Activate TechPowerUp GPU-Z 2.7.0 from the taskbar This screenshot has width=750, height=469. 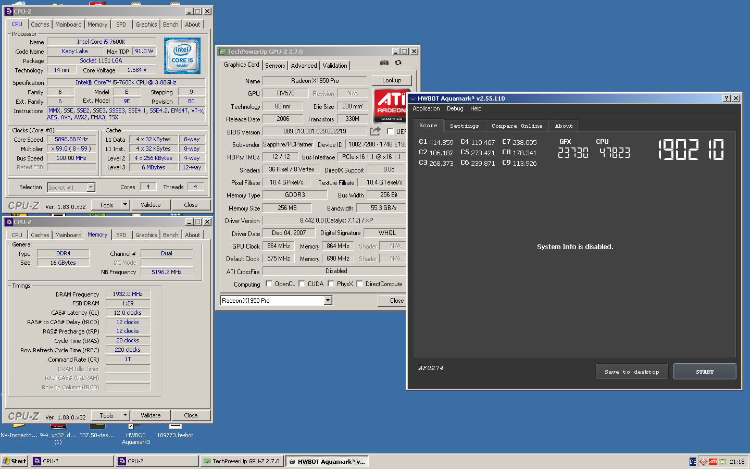coord(242,461)
